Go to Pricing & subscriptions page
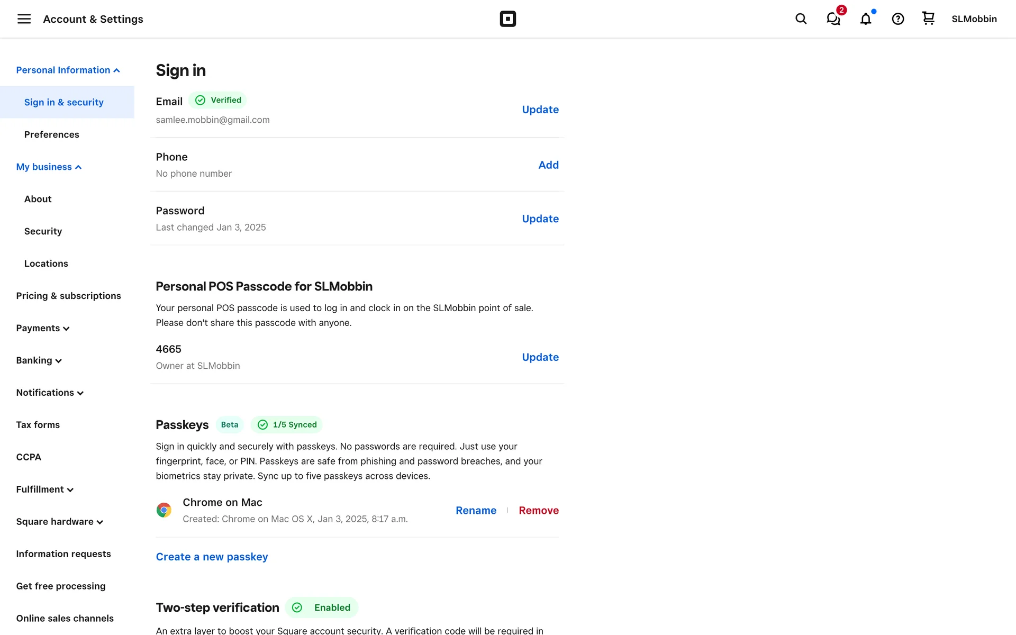 68,296
